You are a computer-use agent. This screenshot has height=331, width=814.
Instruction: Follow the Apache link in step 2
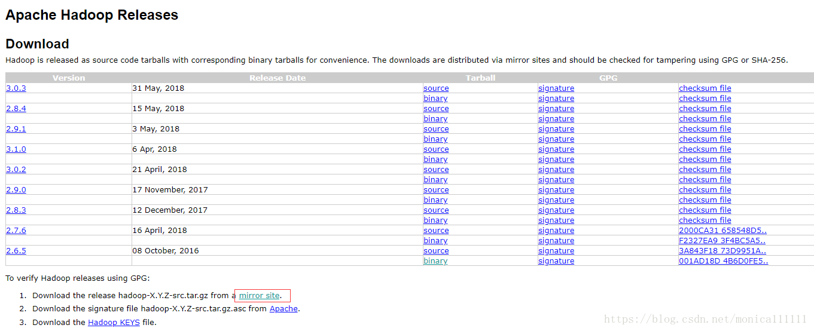pos(283,309)
